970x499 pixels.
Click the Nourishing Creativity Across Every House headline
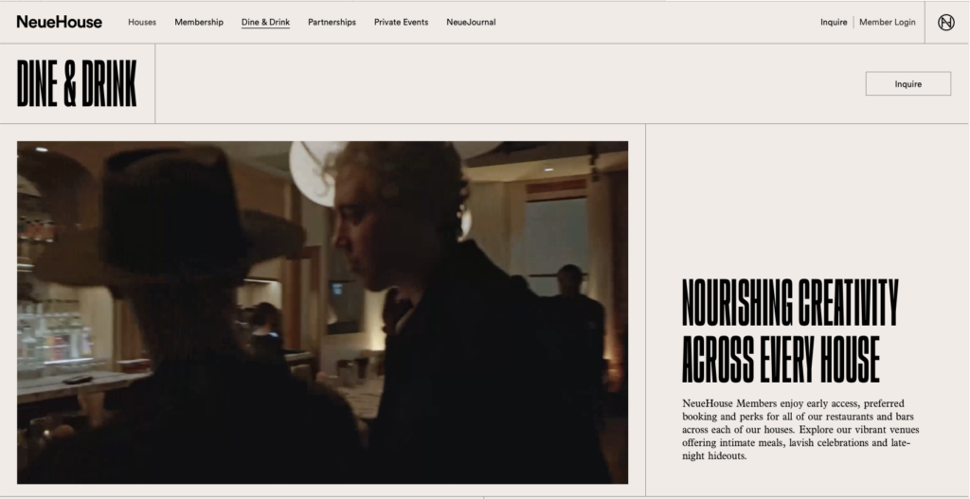[789, 330]
